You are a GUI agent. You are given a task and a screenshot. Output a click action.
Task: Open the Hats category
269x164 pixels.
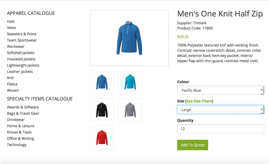pyautogui.click(x=11, y=22)
